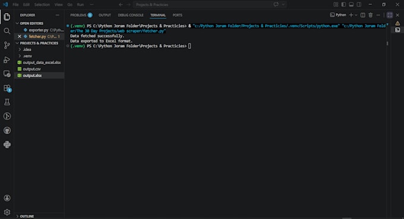Open the Manage settings gear
Screen dimensions: 404x219
[7, 212]
